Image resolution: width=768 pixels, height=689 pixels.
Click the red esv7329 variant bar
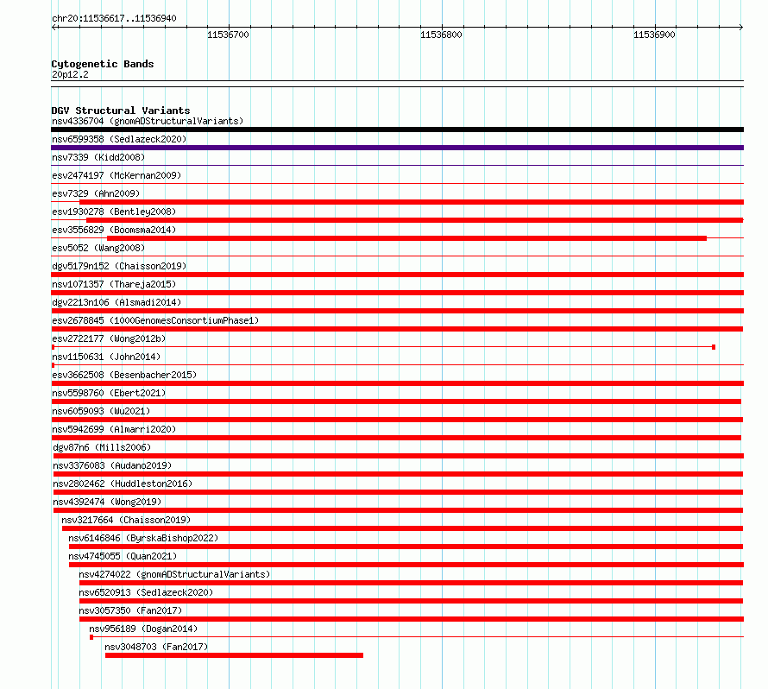(412, 202)
